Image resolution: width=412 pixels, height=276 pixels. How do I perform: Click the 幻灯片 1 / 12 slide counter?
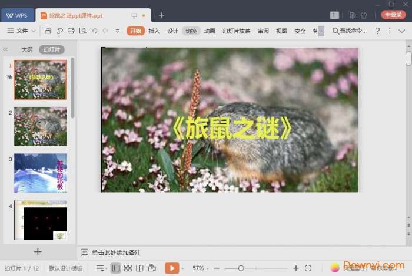[x=22, y=268]
